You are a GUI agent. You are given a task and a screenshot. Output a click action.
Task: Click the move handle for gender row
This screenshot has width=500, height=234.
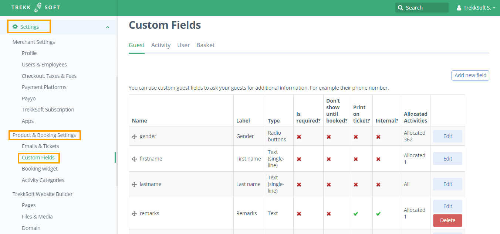pos(134,137)
